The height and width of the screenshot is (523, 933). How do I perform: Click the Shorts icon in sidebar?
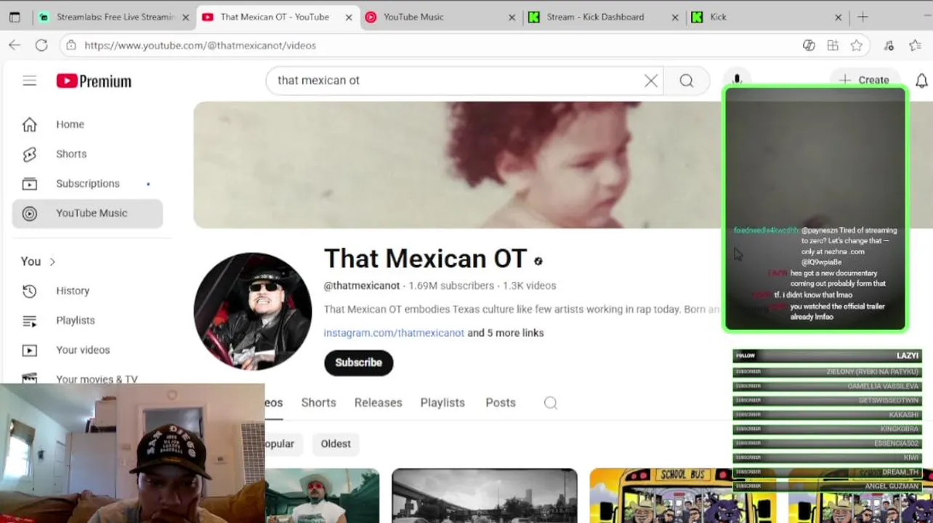pyautogui.click(x=29, y=154)
